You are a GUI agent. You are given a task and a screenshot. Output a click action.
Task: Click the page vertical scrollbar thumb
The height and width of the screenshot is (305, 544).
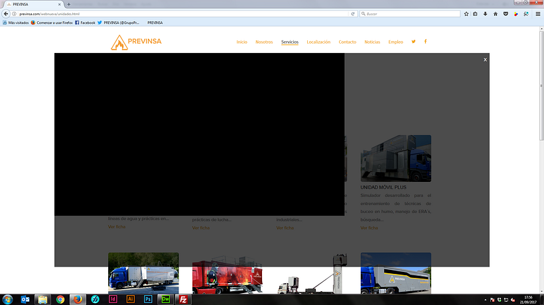pyautogui.click(x=541, y=86)
